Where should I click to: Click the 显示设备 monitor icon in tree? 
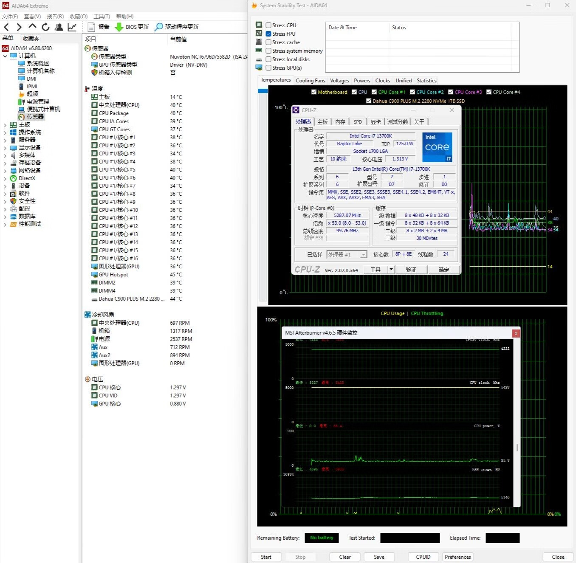13,147
